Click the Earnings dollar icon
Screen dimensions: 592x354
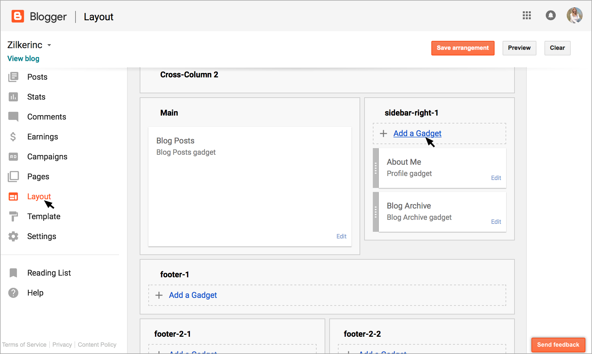pos(13,137)
